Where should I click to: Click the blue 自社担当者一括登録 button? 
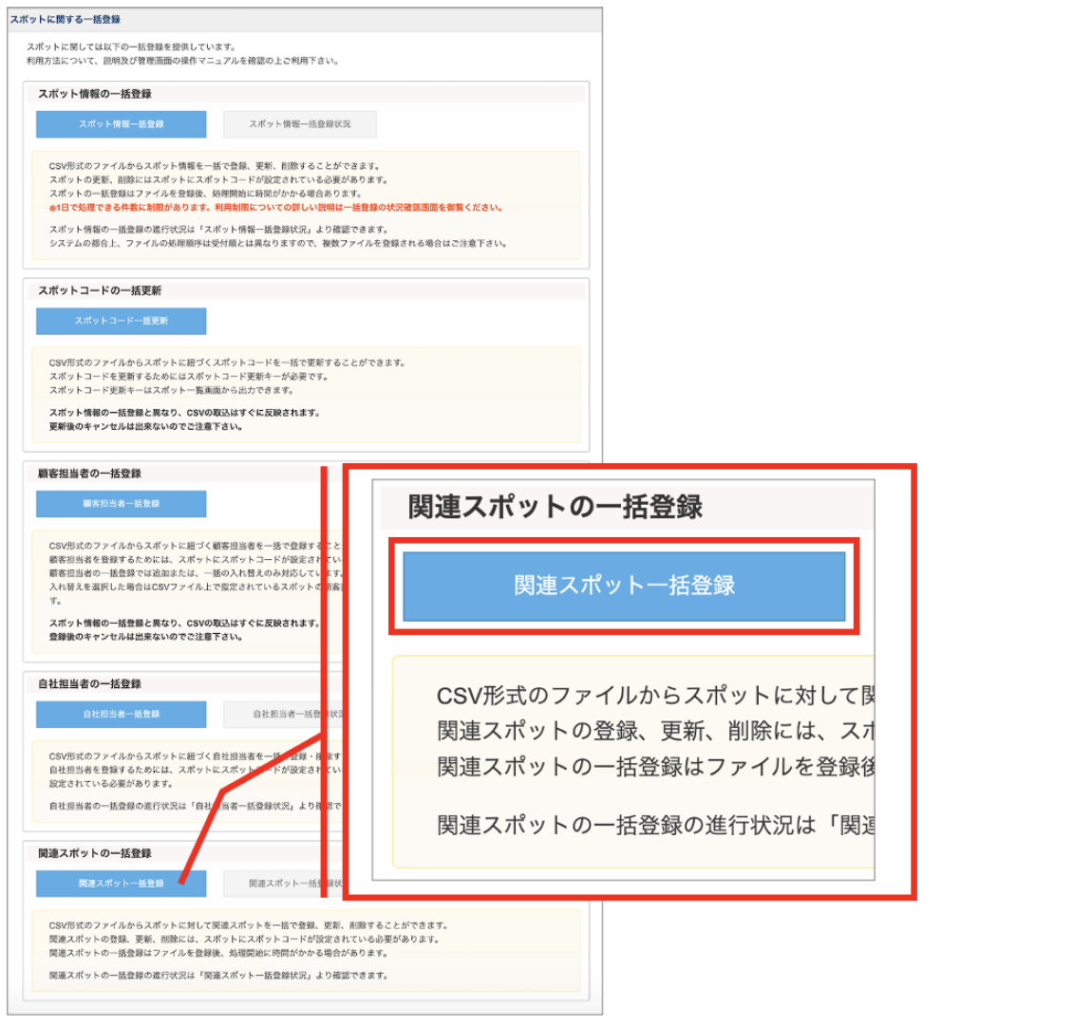pyautogui.click(x=122, y=714)
